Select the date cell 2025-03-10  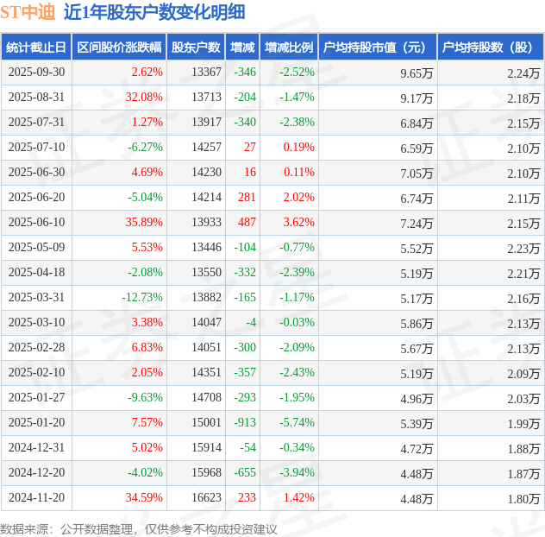[x=36, y=322]
